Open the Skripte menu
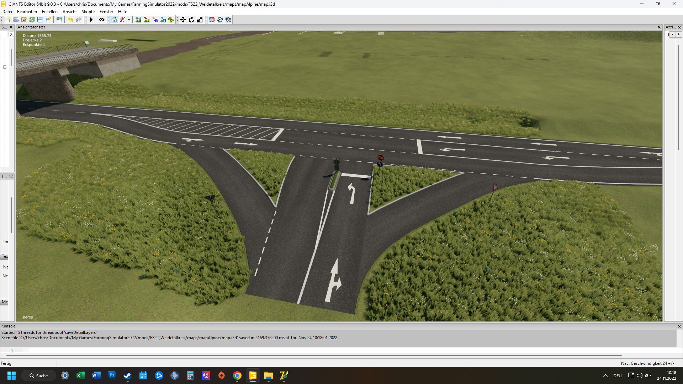This screenshot has height=384, width=683. pyautogui.click(x=88, y=11)
